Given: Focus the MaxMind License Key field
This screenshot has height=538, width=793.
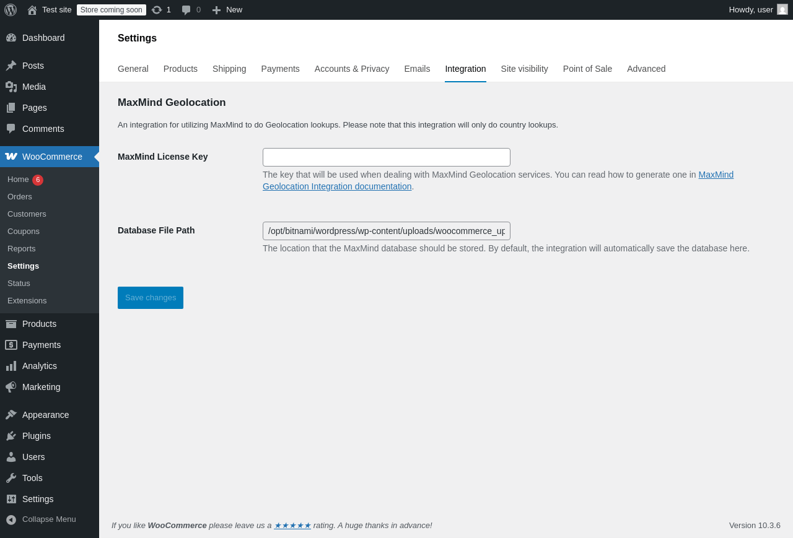Looking at the screenshot, I should [x=387, y=157].
